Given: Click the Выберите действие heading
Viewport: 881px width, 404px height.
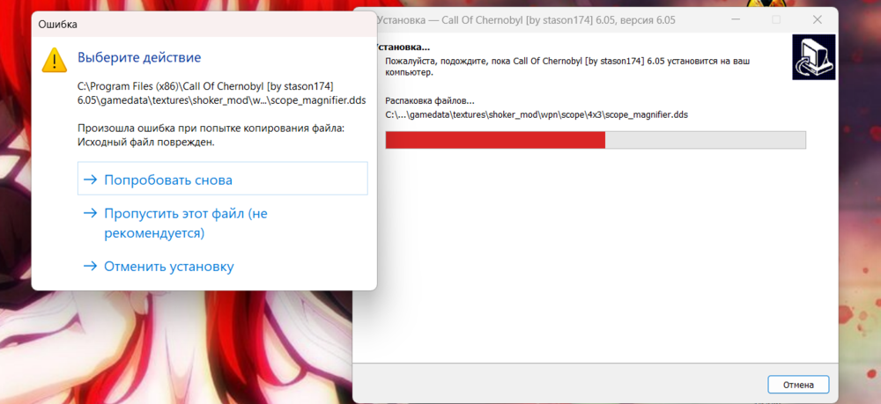Looking at the screenshot, I should [139, 57].
